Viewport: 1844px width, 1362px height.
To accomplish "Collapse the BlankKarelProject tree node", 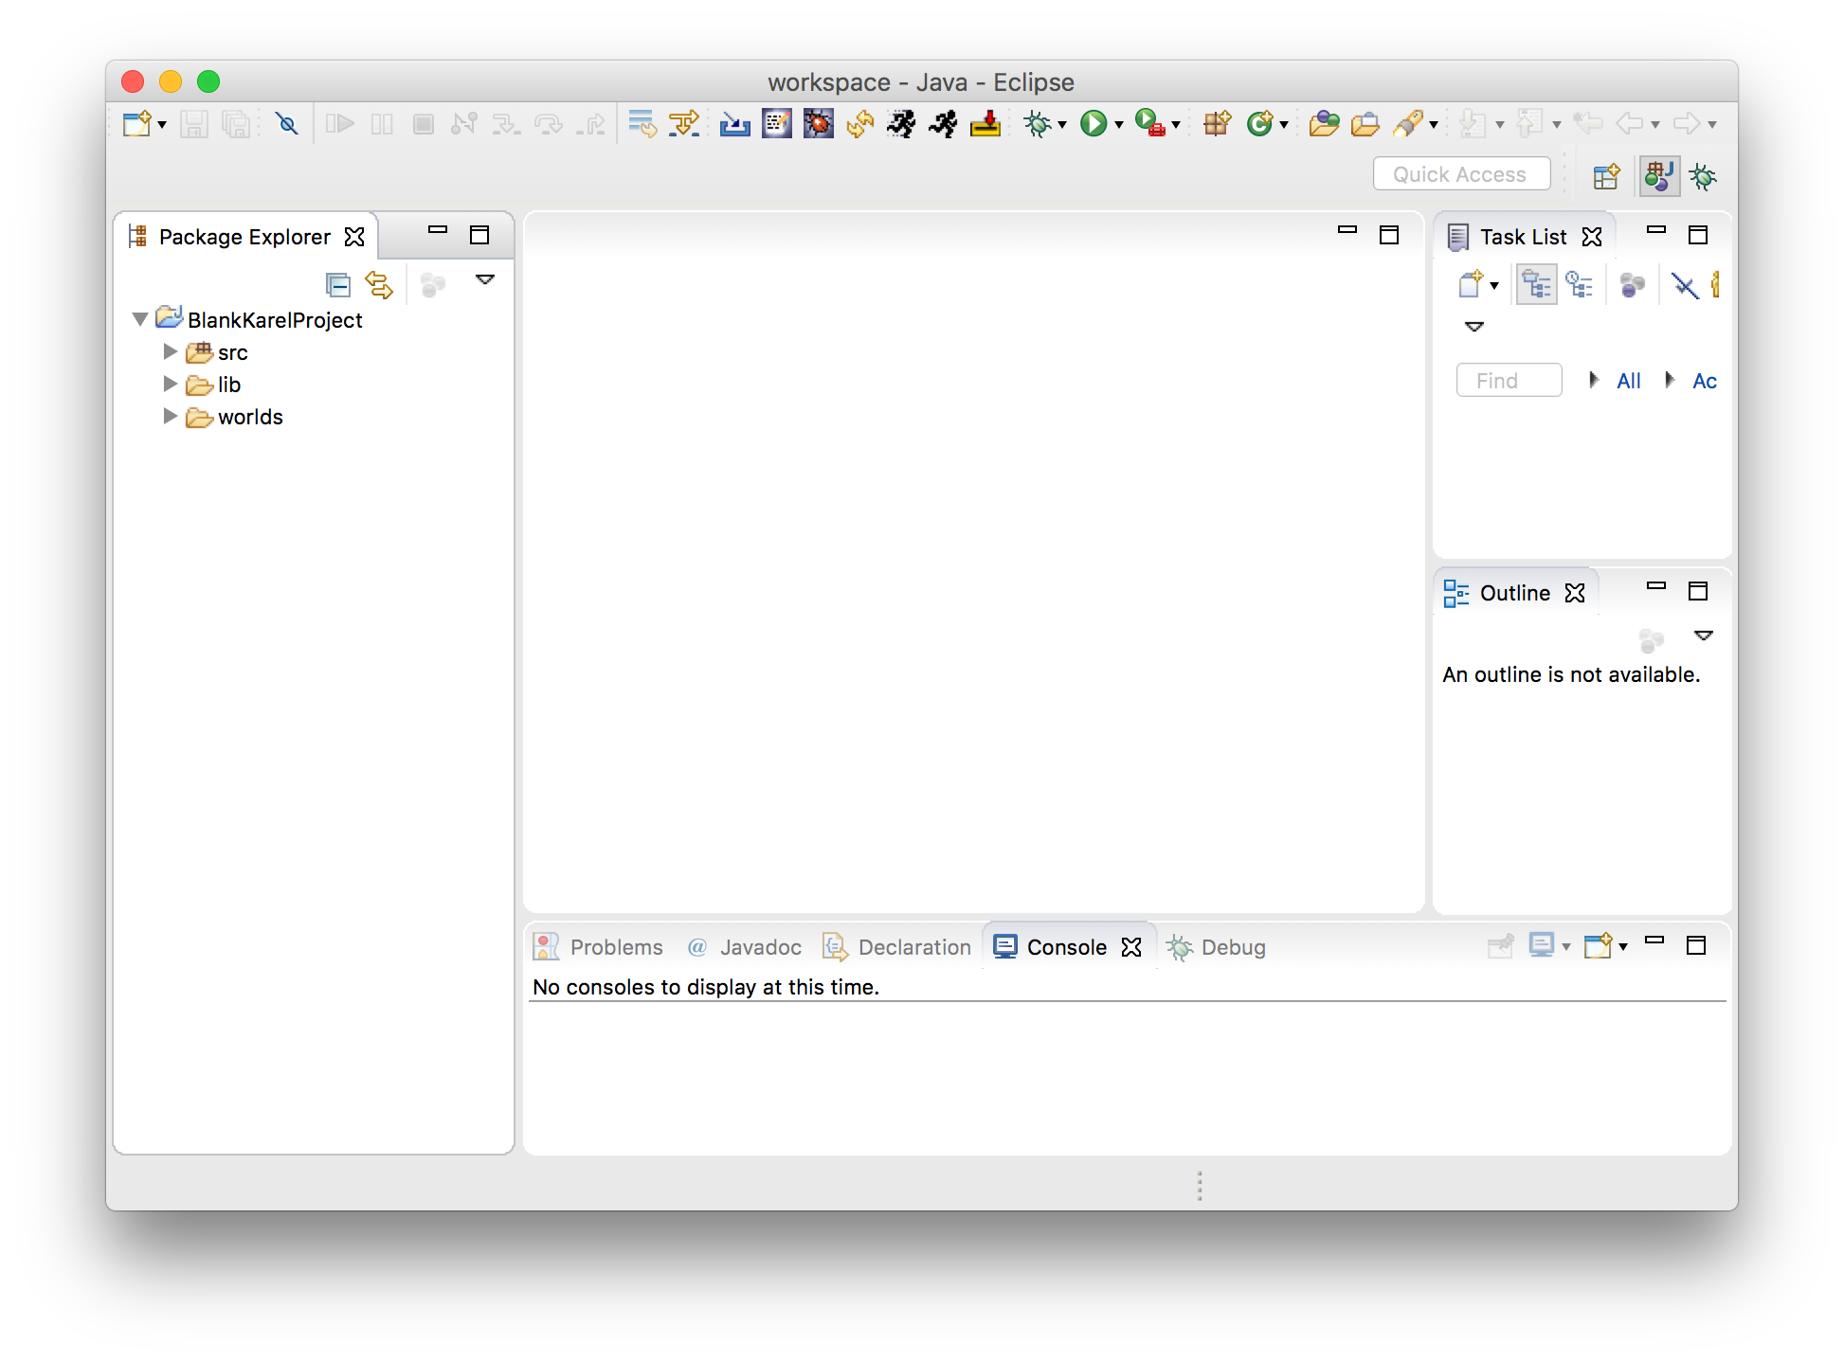I will click(x=140, y=319).
